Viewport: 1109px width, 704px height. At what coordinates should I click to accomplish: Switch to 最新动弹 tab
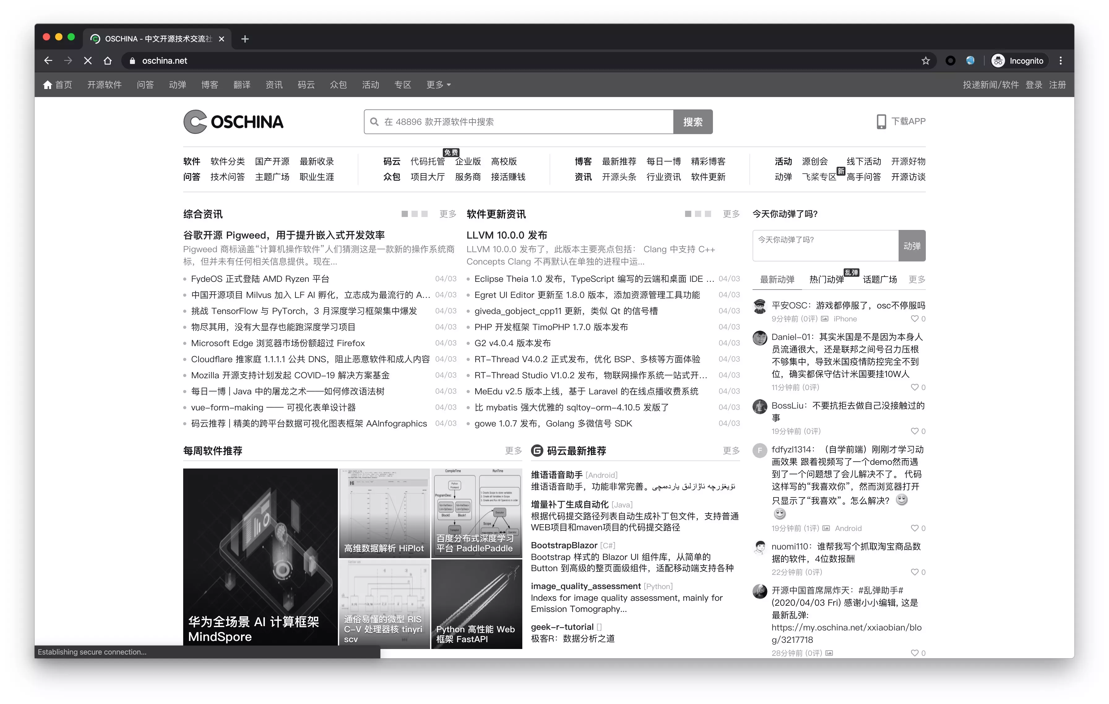click(777, 280)
